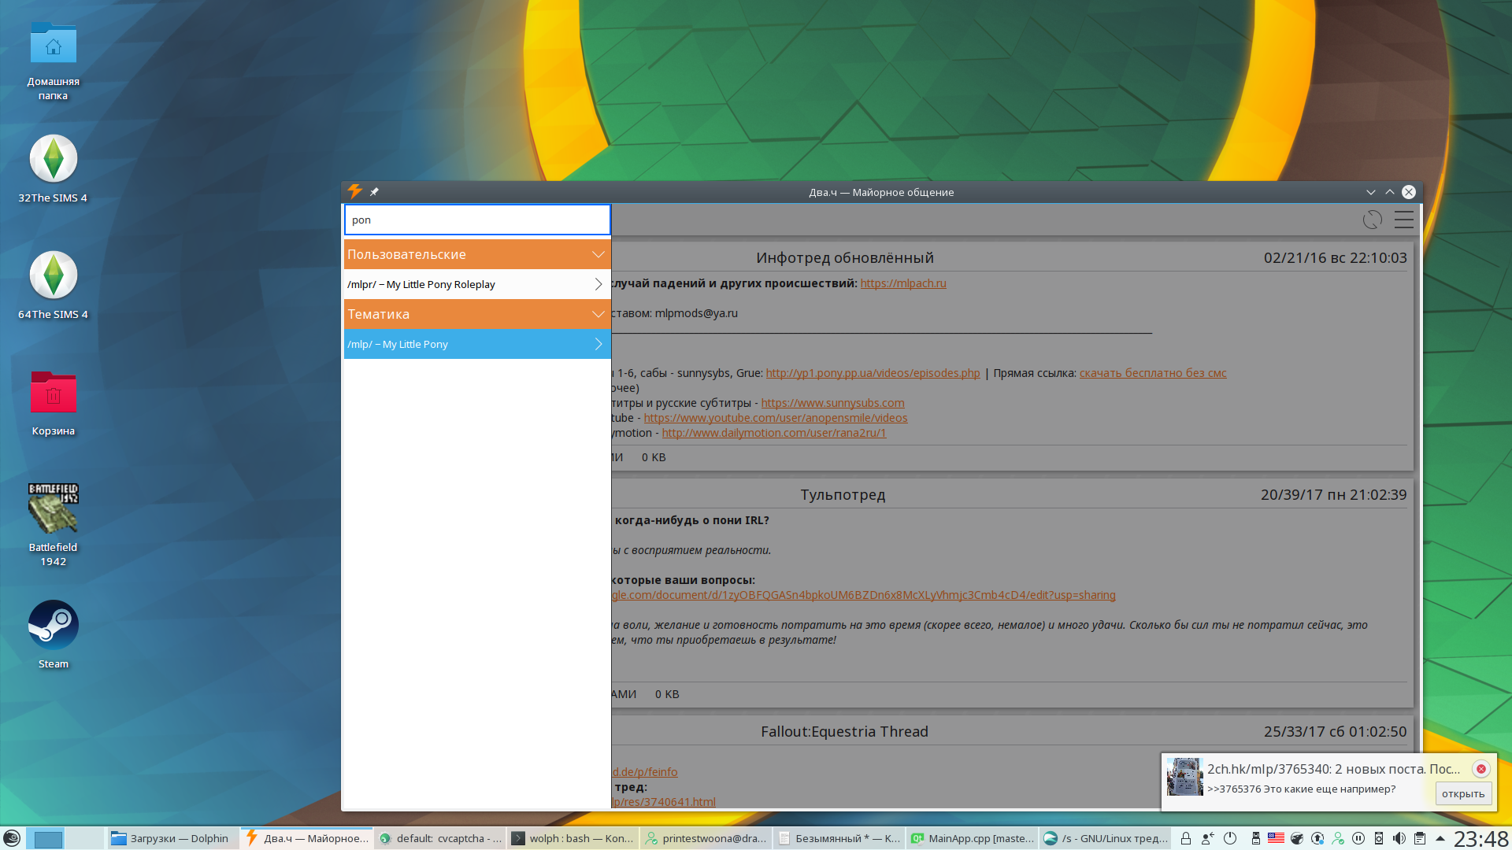The width and height of the screenshot is (1512, 850).
Task: Click the refresh icon in the app toolbar
Action: click(1373, 220)
